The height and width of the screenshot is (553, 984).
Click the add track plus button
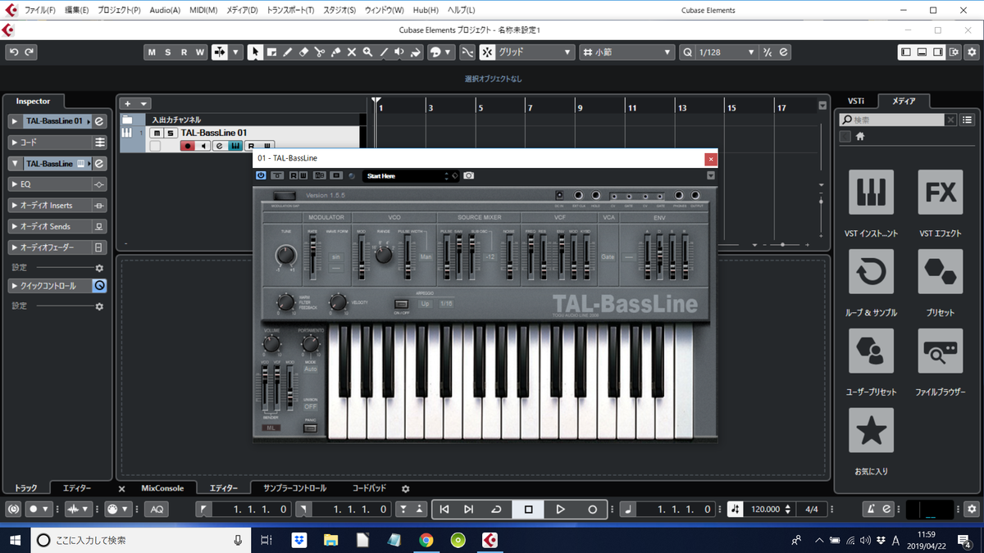click(x=126, y=103)
